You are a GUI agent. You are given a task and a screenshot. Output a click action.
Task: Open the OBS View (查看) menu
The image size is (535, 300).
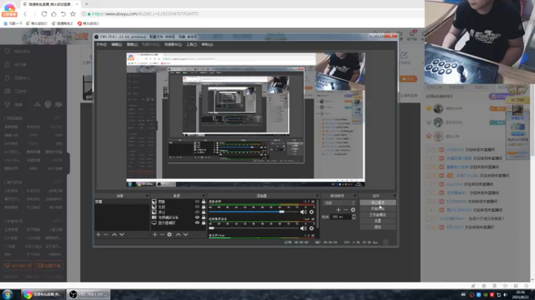point(132,45)
